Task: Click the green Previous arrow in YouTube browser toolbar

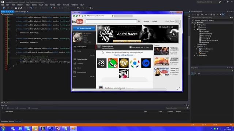Action: pyautogui.click(x=74, y=16)
